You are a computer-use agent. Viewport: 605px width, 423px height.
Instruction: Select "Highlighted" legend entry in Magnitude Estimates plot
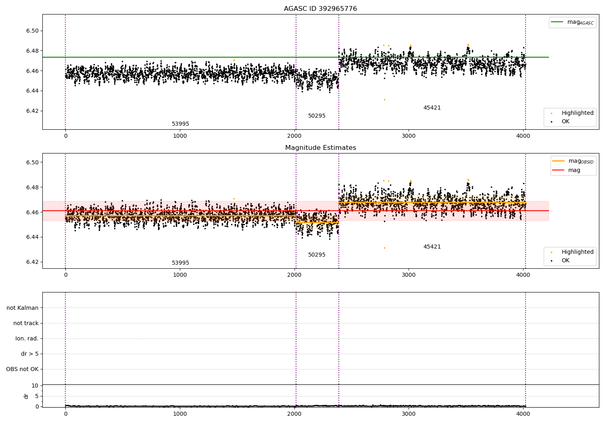pos(573,252)
